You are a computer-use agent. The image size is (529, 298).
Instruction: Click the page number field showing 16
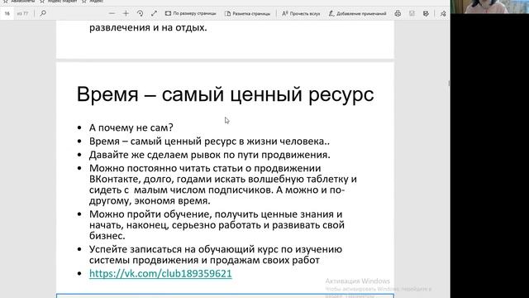click(x=7, y=13)
